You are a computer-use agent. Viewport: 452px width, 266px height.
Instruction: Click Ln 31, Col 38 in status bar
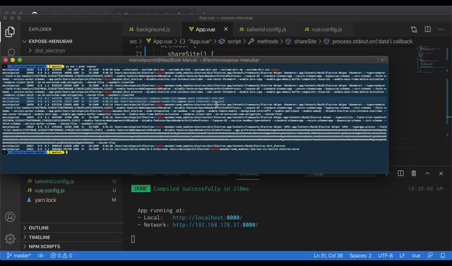tap(328, 255)
